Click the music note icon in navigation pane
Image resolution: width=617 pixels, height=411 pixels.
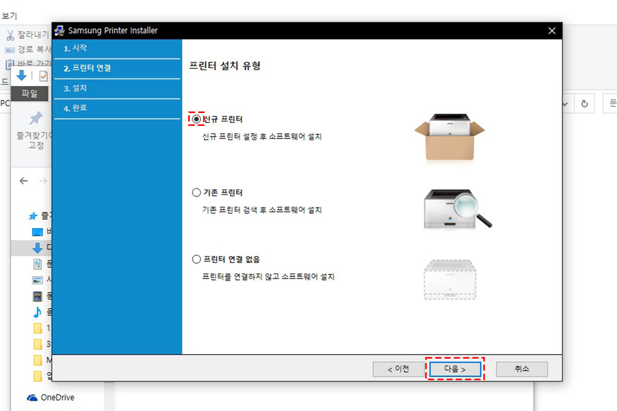(x=37, y=311)
